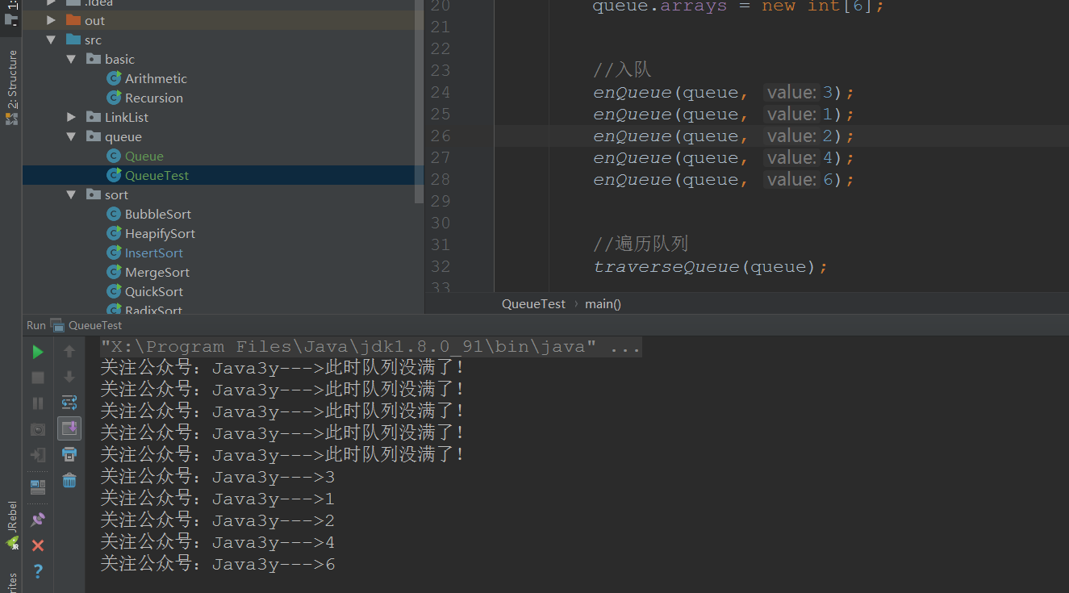This screenshot has width=1069, height=593.
Task: Open the Queue class file
Action: (144, 156)
